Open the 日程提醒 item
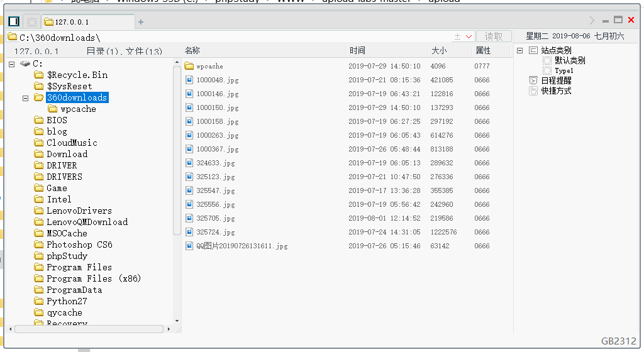This screenshot has height=352, width=644. click(x=556, y=80)
